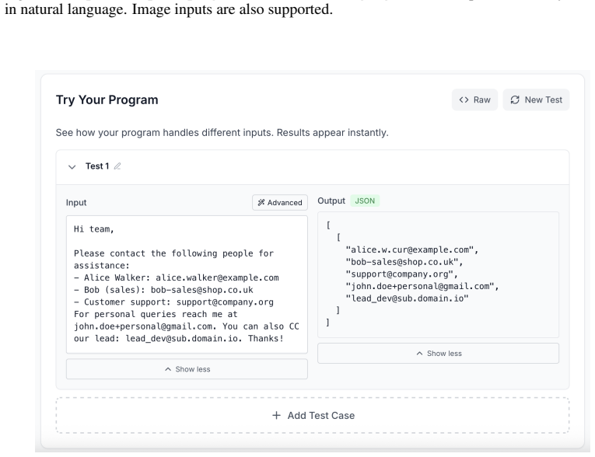Open the Raw view
The width and height of the screenshot is (595, 457).
pyautogui.click(x=474, y=99)
